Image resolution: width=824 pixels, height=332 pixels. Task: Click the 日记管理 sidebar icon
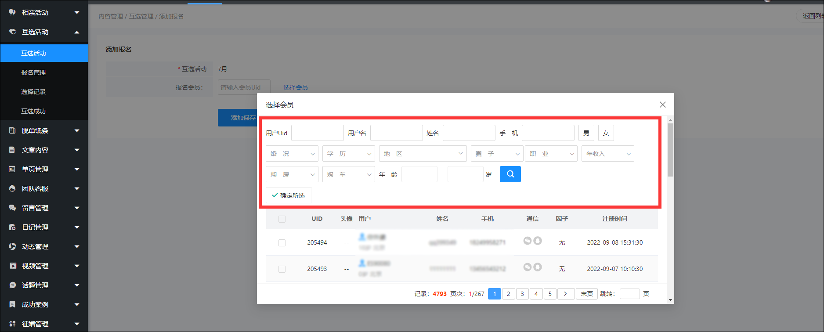pos(12,227)
